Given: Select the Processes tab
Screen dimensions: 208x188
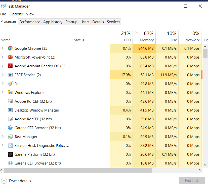Looking at the screenshot, I should [9, 21].
